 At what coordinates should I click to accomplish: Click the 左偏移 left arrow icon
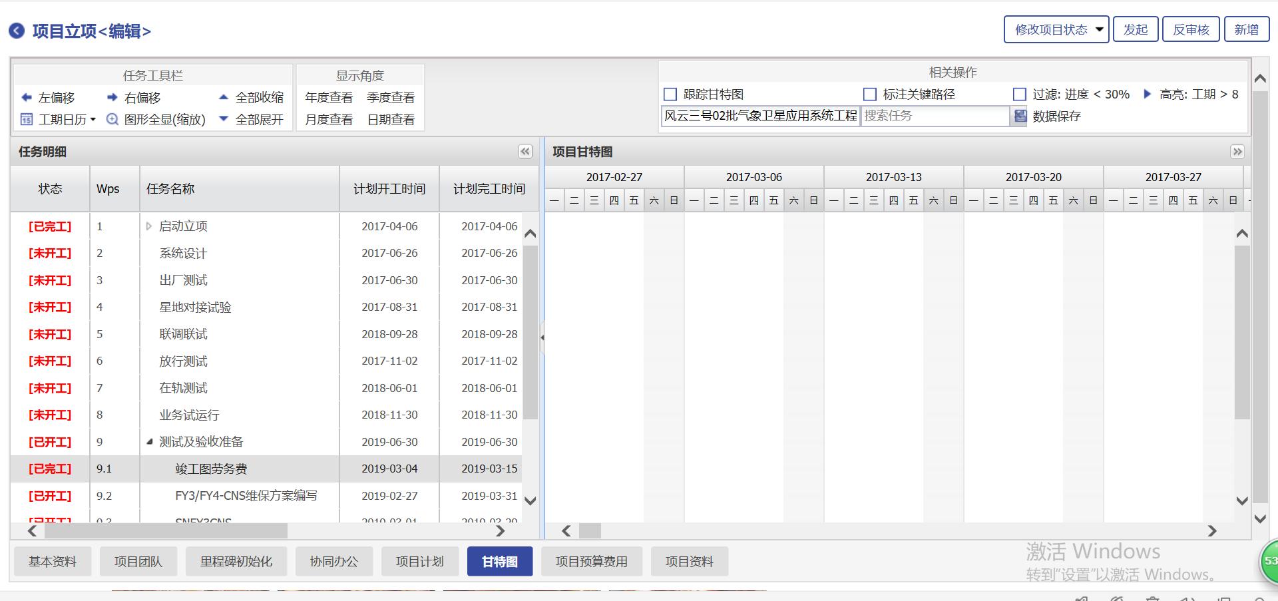[27, 98]
